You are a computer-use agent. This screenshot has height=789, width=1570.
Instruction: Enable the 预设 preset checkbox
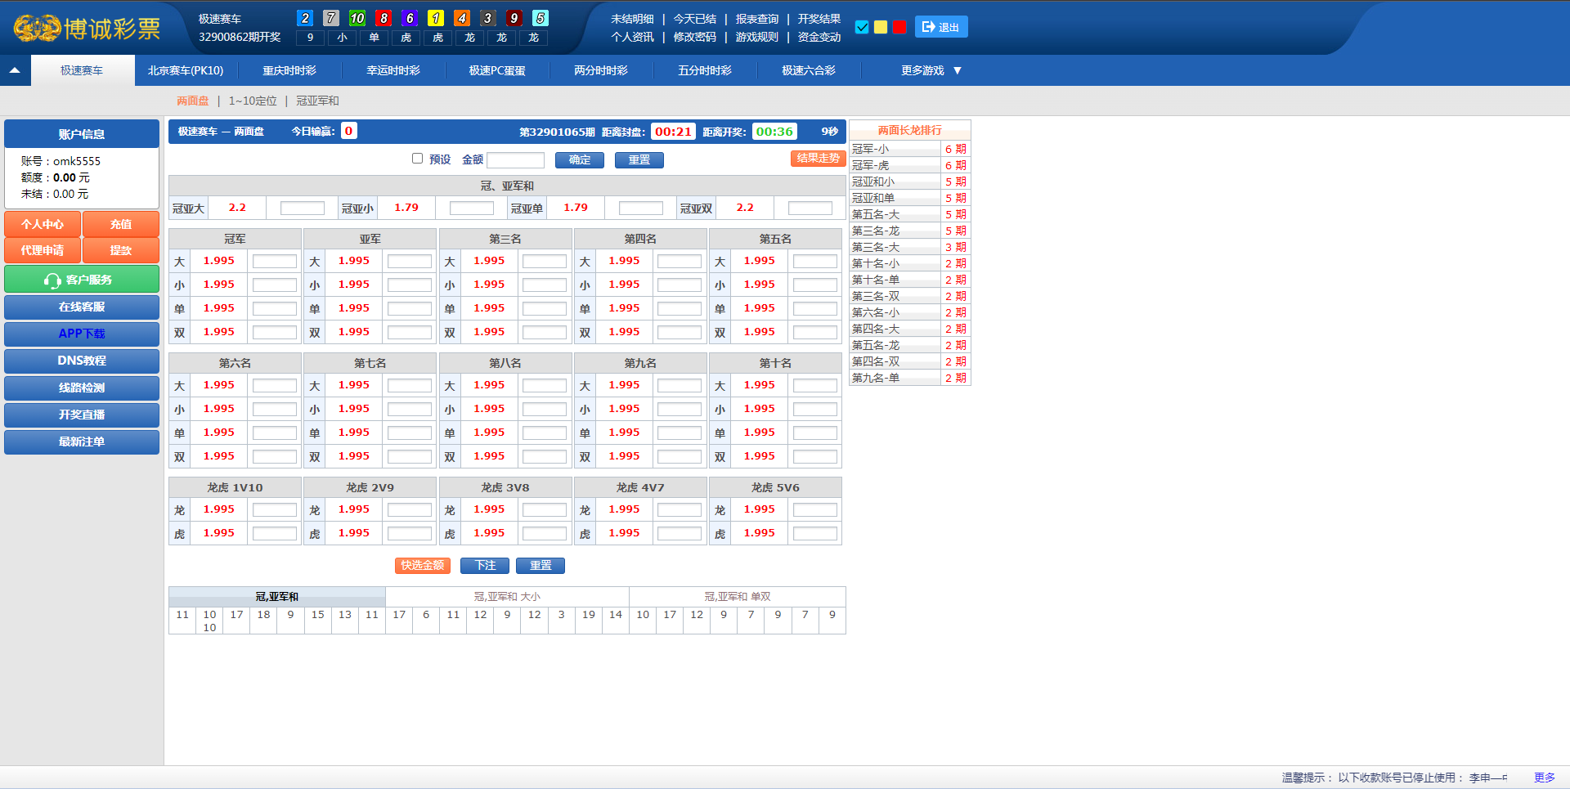[x=417, y=159]
